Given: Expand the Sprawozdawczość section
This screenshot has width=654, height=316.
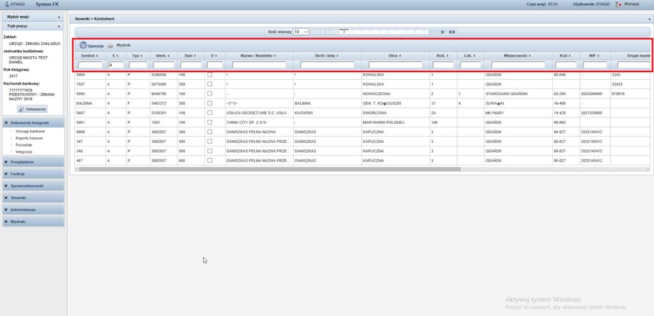Looking at the screenshot, I should click(x=33, y=186).
